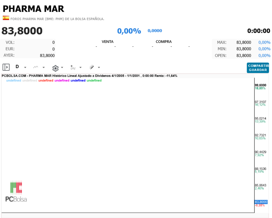272x218 pixels.
Task: Click the VENTA column header
Action: point(108,42)
